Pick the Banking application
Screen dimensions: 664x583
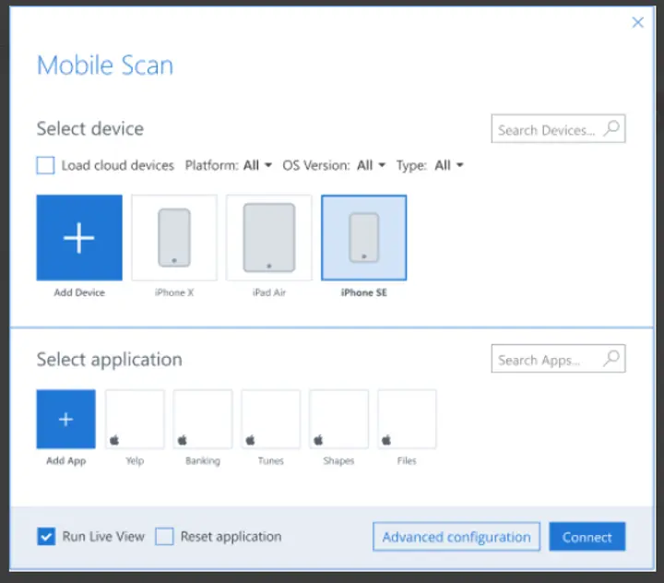coord(203,419)
